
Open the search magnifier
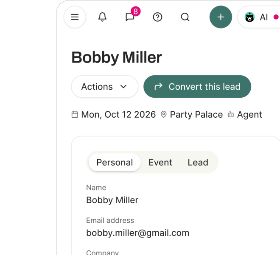(x=185, y=17)
